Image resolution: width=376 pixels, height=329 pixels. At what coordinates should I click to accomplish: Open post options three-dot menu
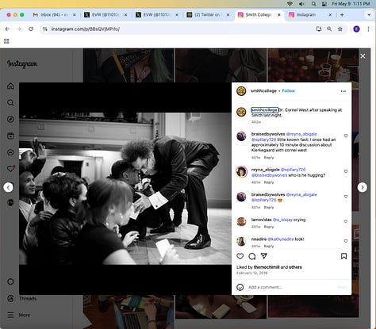[343, 91]
